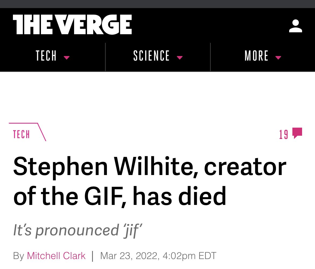Click The Verge logo
Screen dimensions: 315x269
72,25
